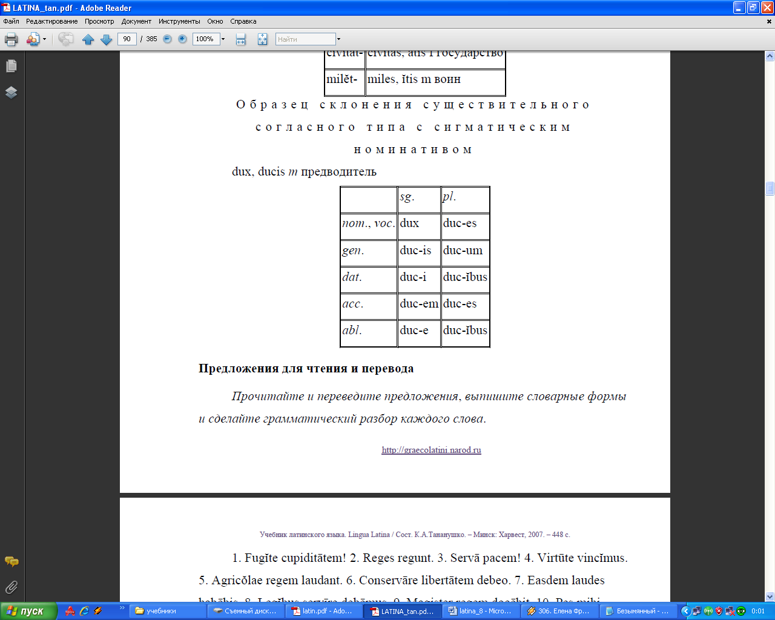Viewport: 775px width, 620px height.
Task: Show the Layers panel in the left sidebar
Action: click(11, 92)
